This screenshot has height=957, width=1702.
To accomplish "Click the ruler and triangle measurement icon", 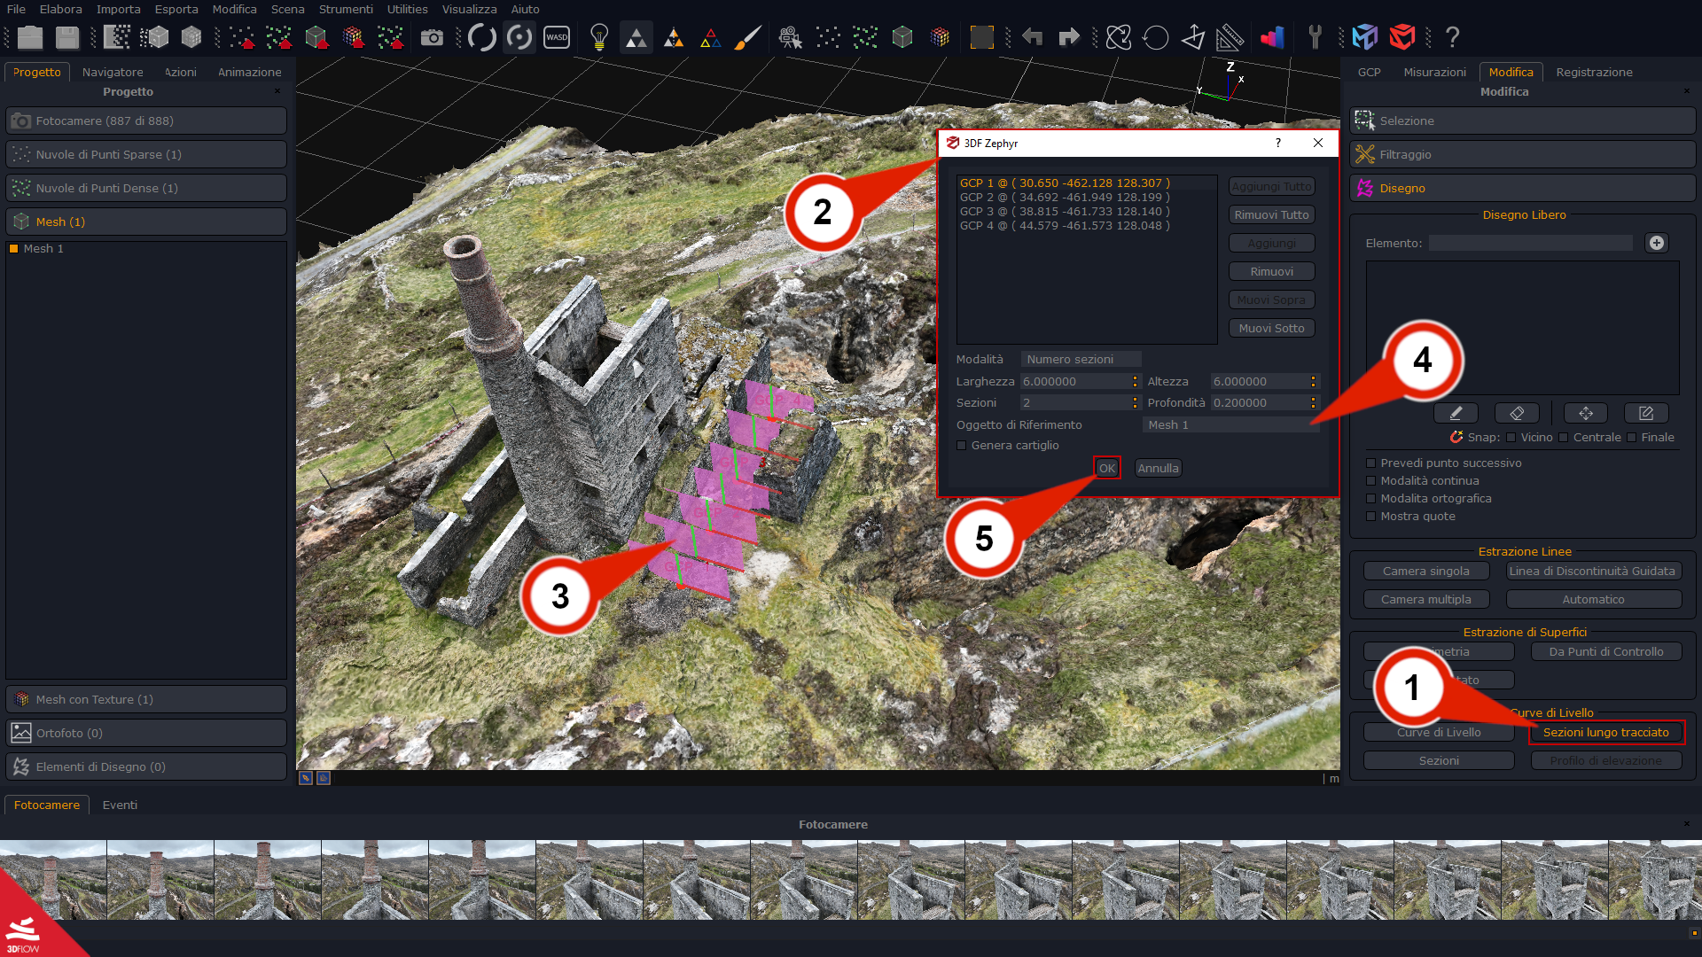I will tap(1230, 37).
